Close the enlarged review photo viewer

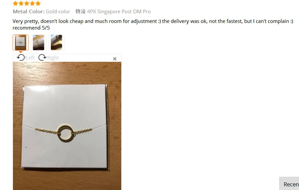pyautogui.click(x=115, y=59)
